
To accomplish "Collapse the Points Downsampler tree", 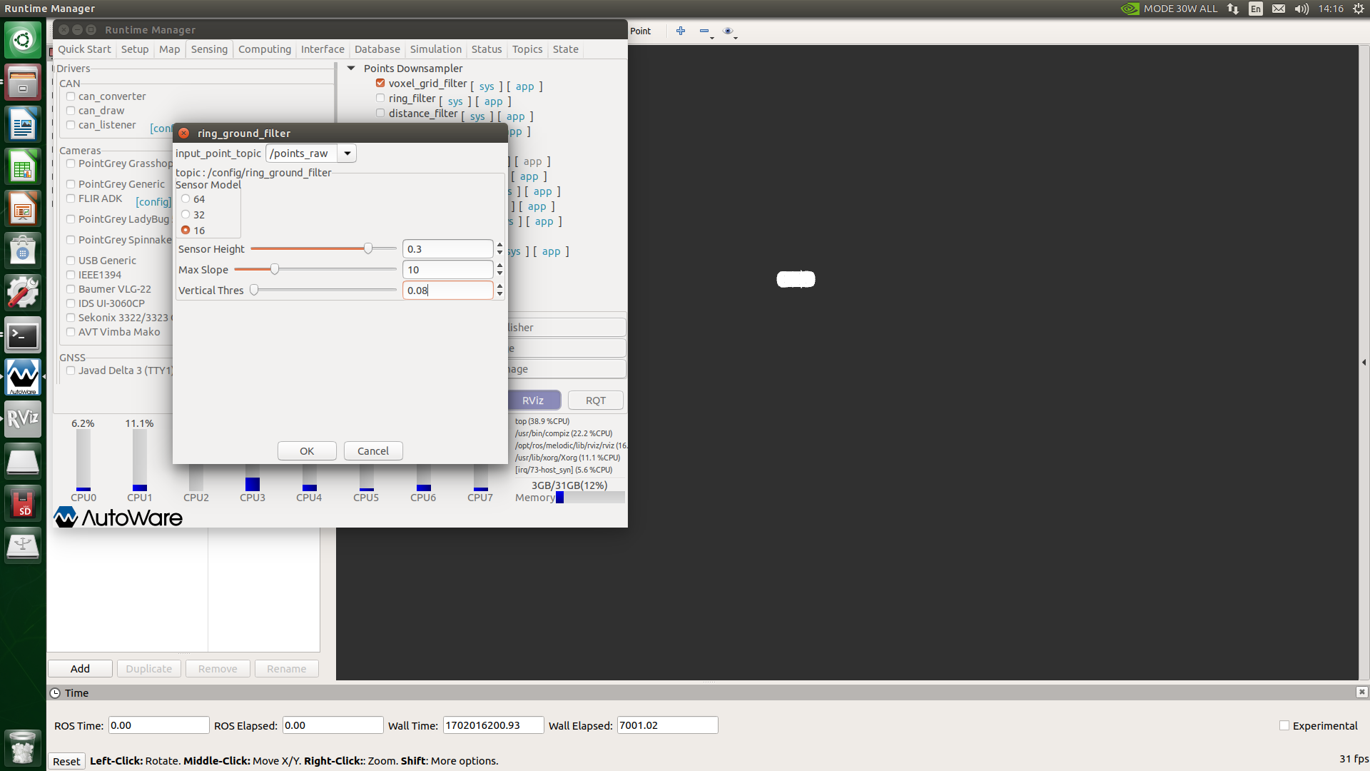I will 351,69.
